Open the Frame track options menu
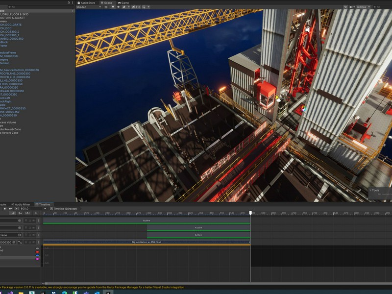Image resolution: width=392 pixels, height=294 pixels. coord(38,235)
